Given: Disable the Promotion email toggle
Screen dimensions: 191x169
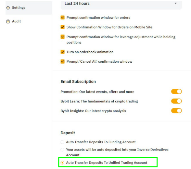Looking at the screenshot, I should 176,92.
